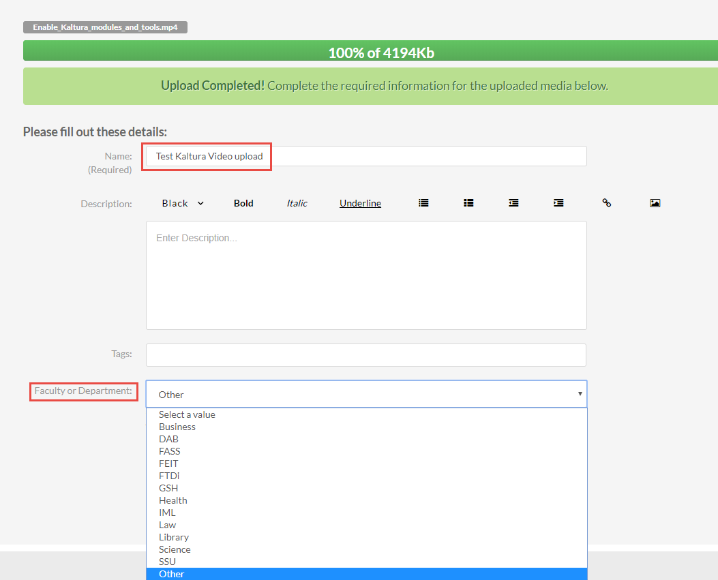The height and width of the screenshot is (580, 718).
Task: Toggle Italic formatting
Action: pyautogui.click(x=297, y=203)
